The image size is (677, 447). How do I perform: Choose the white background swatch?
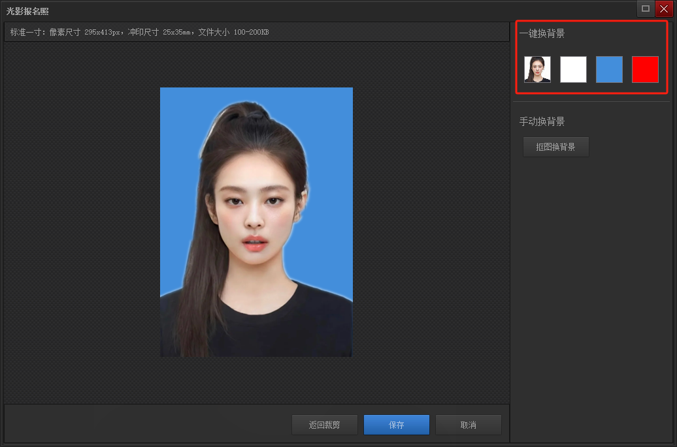(x=573, y=69)
